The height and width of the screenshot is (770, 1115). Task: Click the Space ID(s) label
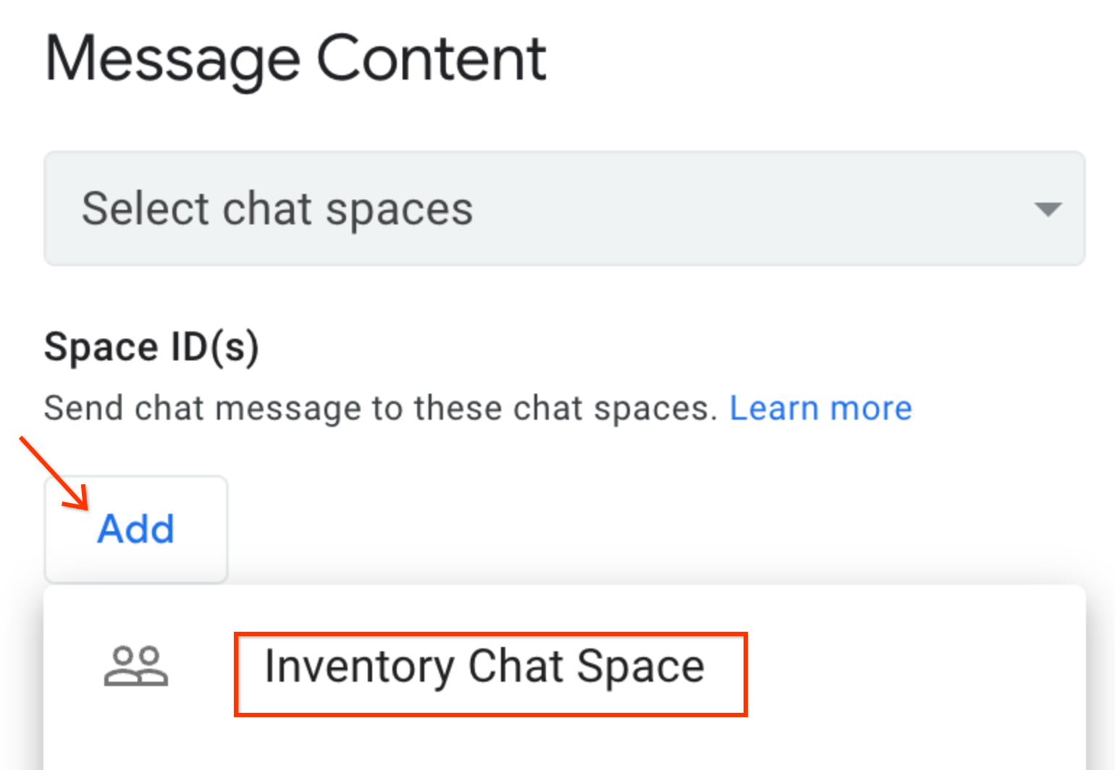[x=151, y=347]
